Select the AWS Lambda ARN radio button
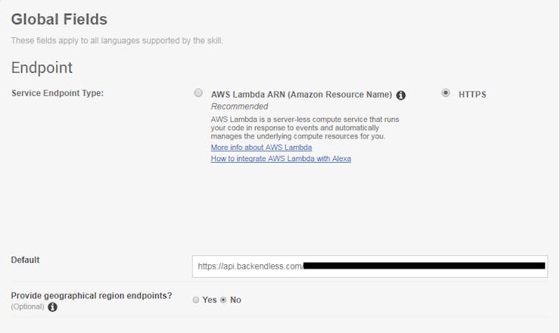 coord(198,93)
